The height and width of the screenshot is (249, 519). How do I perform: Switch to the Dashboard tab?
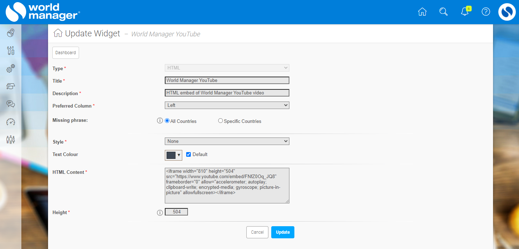(x=65, y=52)
